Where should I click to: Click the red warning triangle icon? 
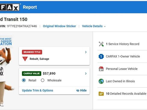pos(25,59)
